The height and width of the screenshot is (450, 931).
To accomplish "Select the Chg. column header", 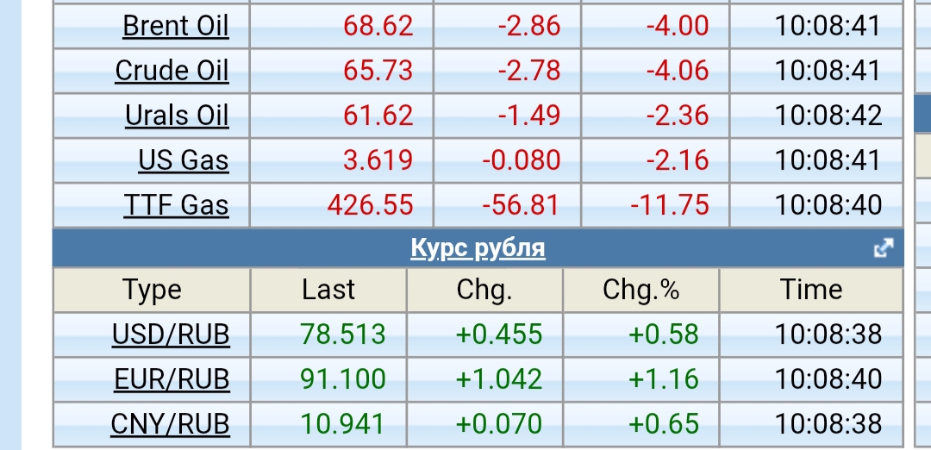I will pyautogui.click(x=484, y=291).
